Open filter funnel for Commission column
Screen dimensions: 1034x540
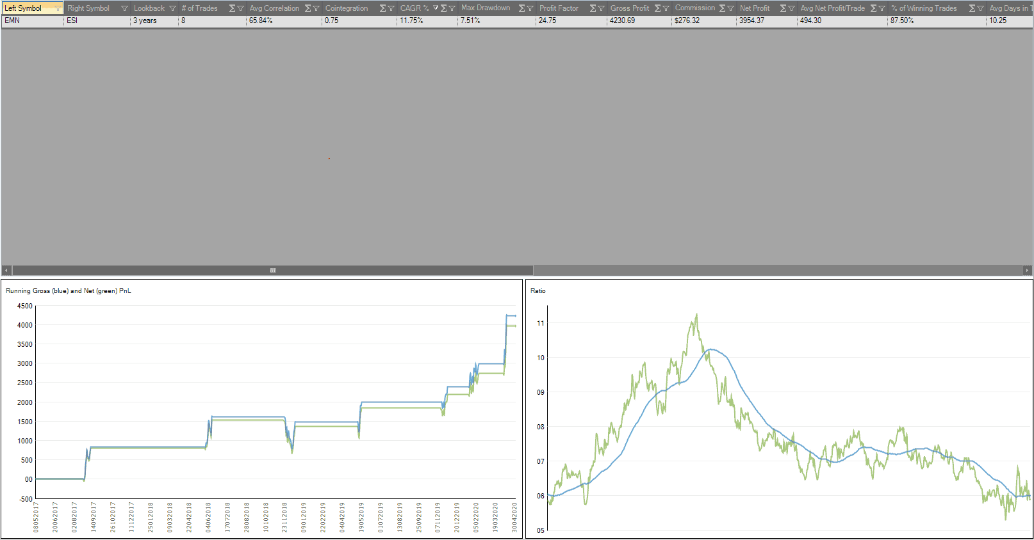tap(730, 8)
